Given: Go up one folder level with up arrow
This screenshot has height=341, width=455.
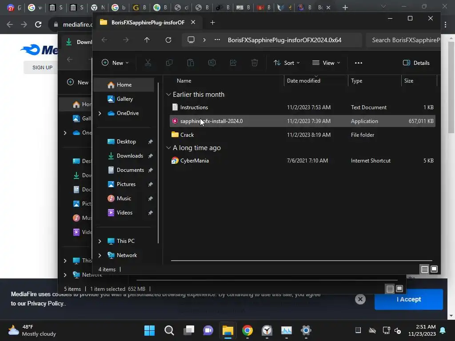Looking at the screenshot, I should coord(147,40).
